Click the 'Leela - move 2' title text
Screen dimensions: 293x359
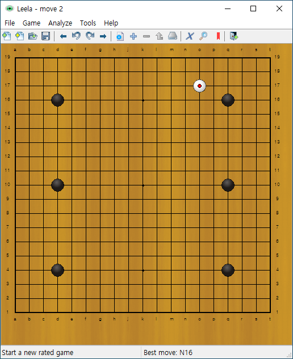click(x=40, y=9)
